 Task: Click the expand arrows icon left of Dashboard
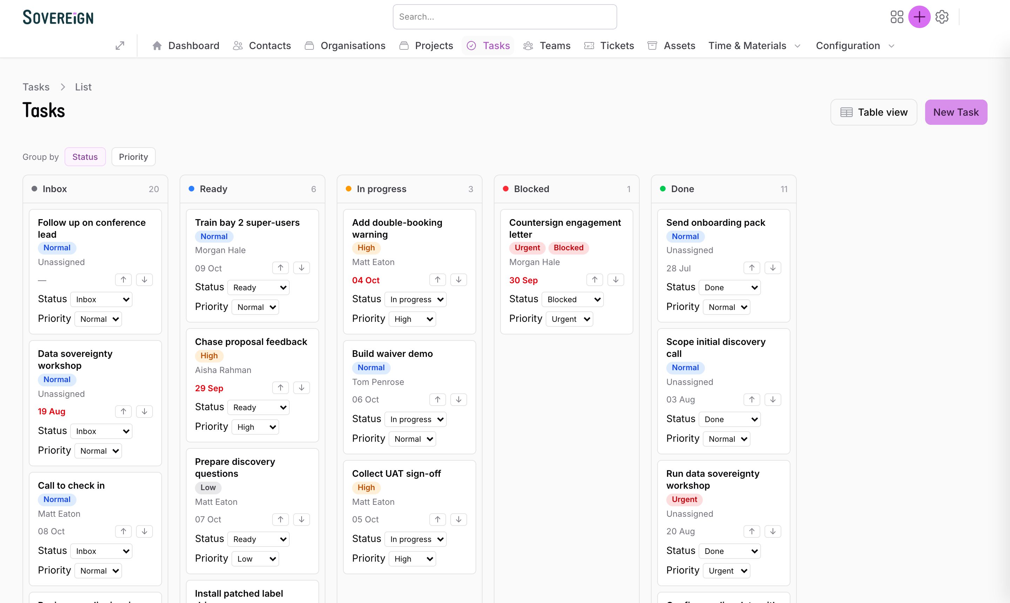coord(120,46)
